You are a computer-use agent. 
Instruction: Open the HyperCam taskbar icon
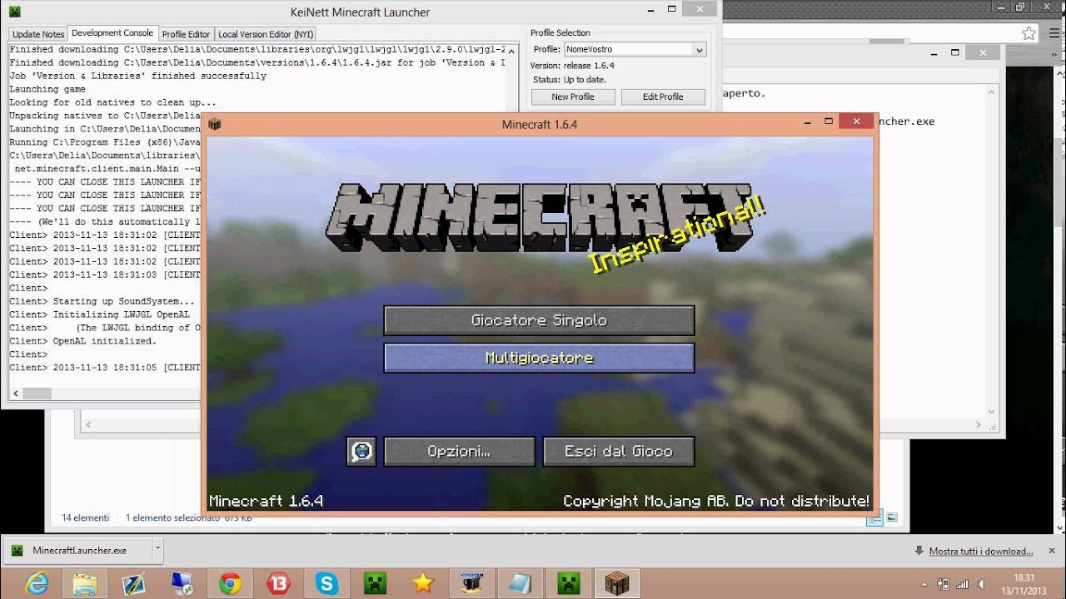coord(471,583)
